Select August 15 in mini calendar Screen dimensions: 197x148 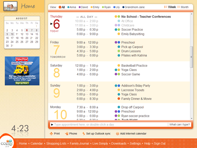click(x=37, y=34)
